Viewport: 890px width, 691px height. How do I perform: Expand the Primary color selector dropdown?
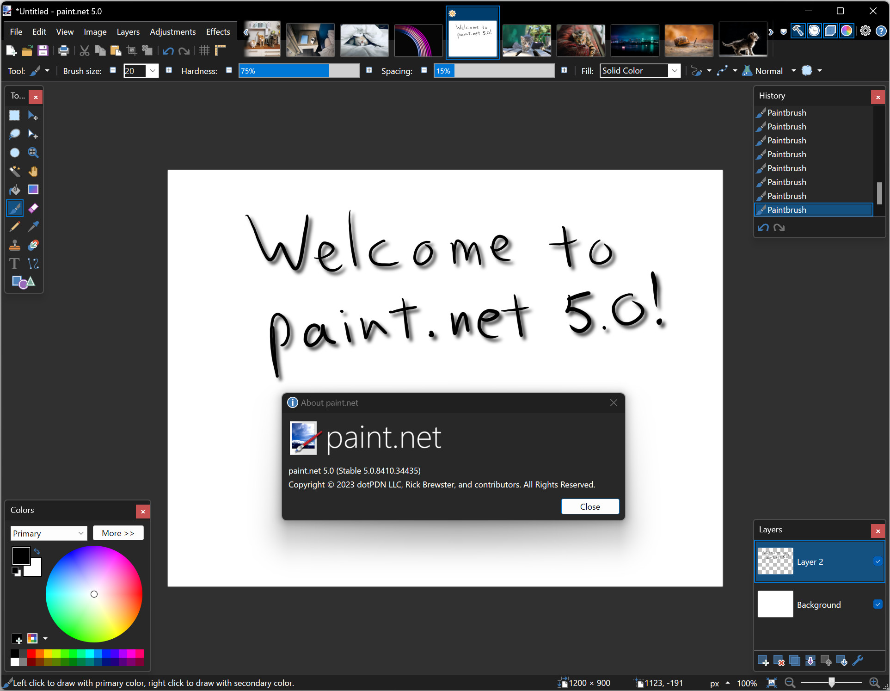click(80, 533)
